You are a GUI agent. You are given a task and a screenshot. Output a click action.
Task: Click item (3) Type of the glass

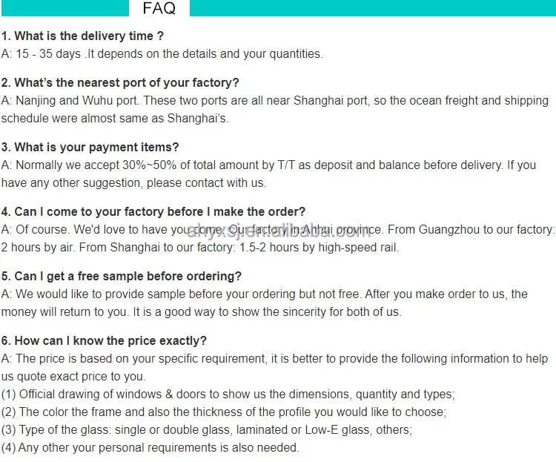pos(206,429)
